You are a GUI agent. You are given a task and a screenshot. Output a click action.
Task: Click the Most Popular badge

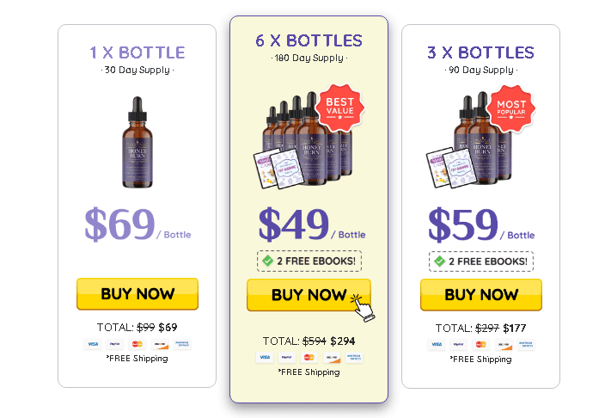[x=511, y=108]
